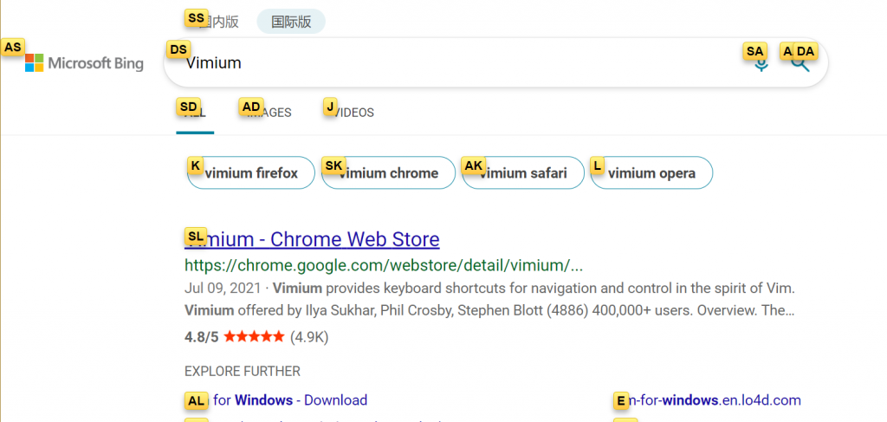
Task: Click the (4.9K) review count
Action: point(309,336)
